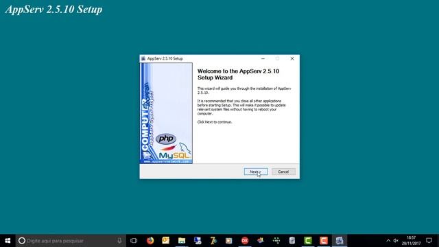
Task: Open the clock and date flyout
Action: click(412, 241)
